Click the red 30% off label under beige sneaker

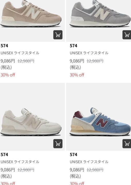(x=8, y=75)
